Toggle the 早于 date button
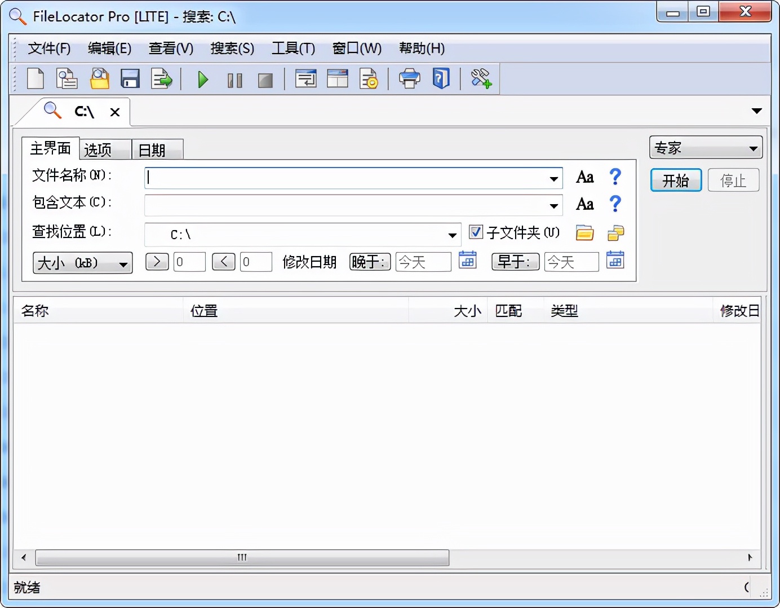The width and height of the screenshot is (780, 608). pyautogui.click(x=515, y=262)
